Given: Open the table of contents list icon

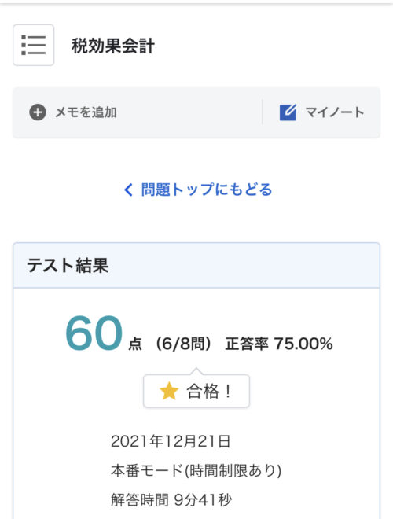Looking at the screenshot, I should coord(34,45).
